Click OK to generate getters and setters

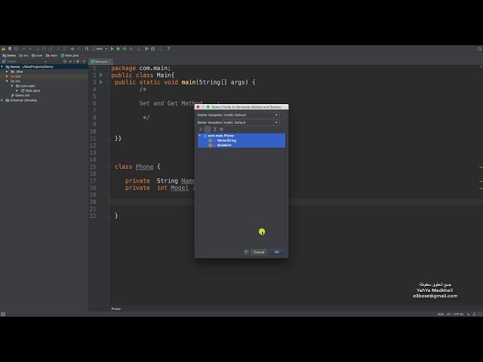coord(277,252)
